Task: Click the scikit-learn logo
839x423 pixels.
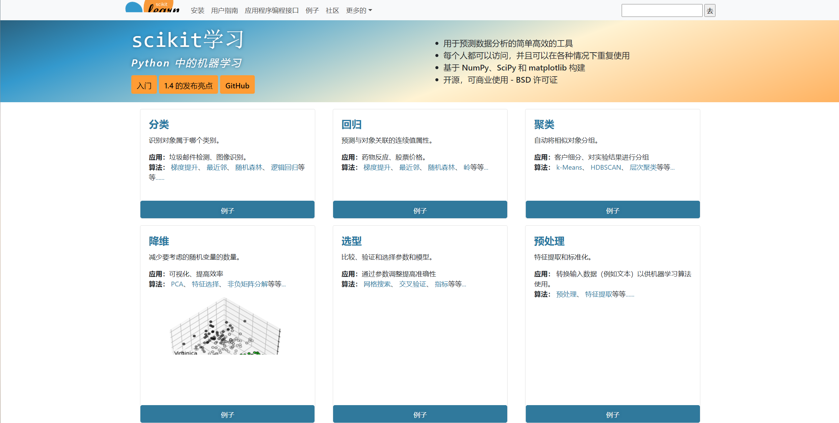Action: click(x=153, y=7)
